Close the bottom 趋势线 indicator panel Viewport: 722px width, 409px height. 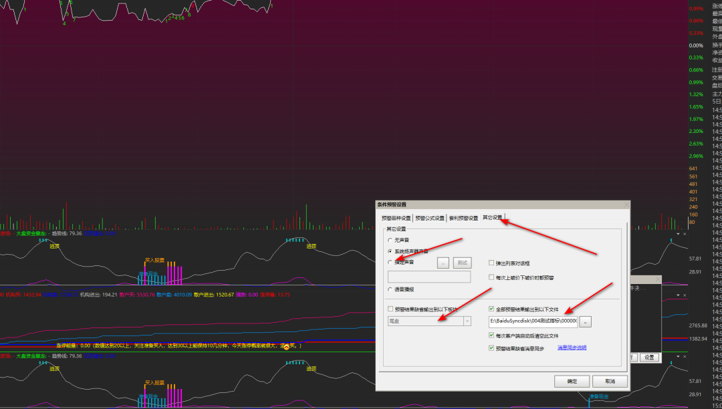pos(685,357)
